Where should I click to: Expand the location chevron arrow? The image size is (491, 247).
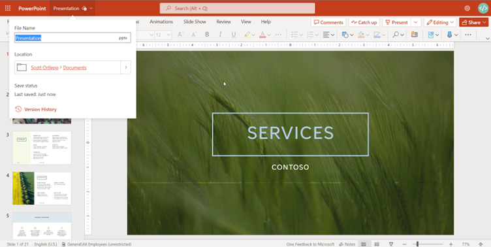pos(125,67)
